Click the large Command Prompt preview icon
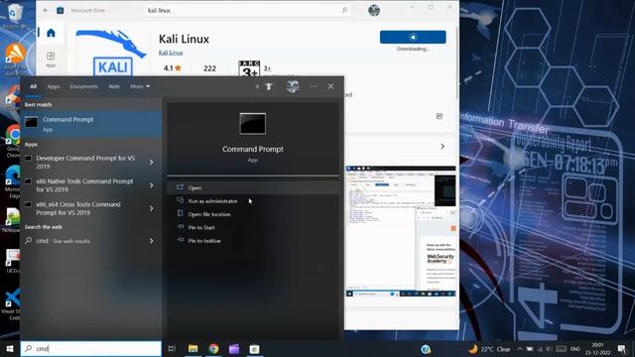This screenshot has height=357, width=635. pos(253,124)
